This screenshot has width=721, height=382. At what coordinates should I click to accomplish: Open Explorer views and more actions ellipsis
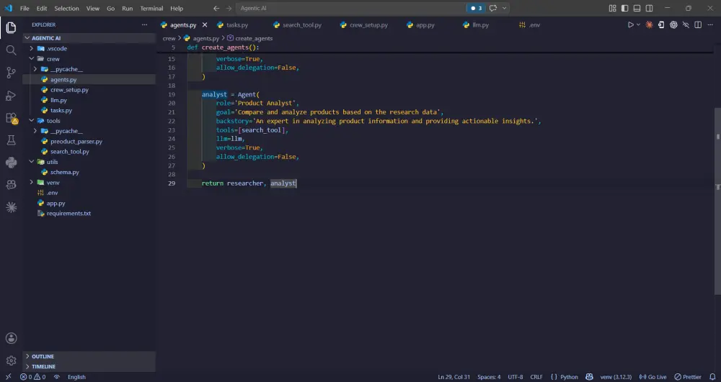click(x=144, y=24)
